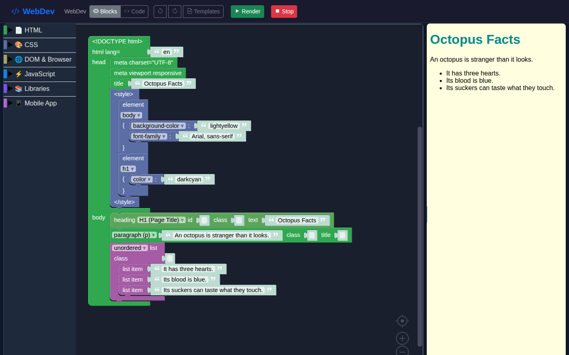Center the workspace with the crosshair icon
The height and width of the screenshot is (355, 569).
click(402, 321)
